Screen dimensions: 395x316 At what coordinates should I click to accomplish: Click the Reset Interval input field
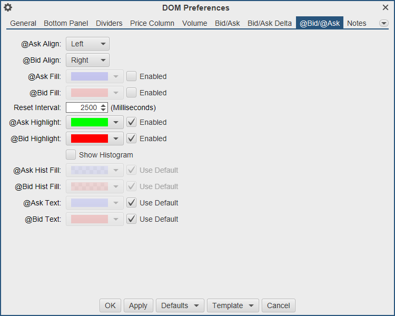[82, 107]
